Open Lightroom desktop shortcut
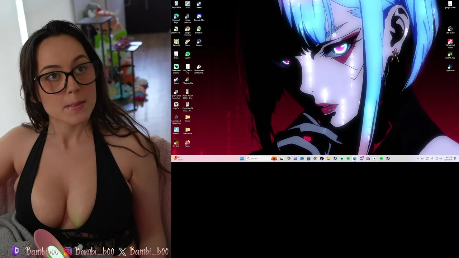The width and height of the screenshot is (459, 258). [x=450, y=68]
